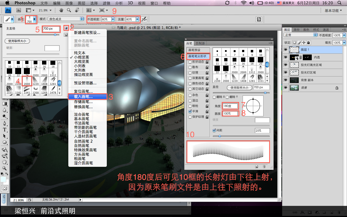Click the 角度 180度 input field
The image size is (347, 217).
(x=230, y=106)
